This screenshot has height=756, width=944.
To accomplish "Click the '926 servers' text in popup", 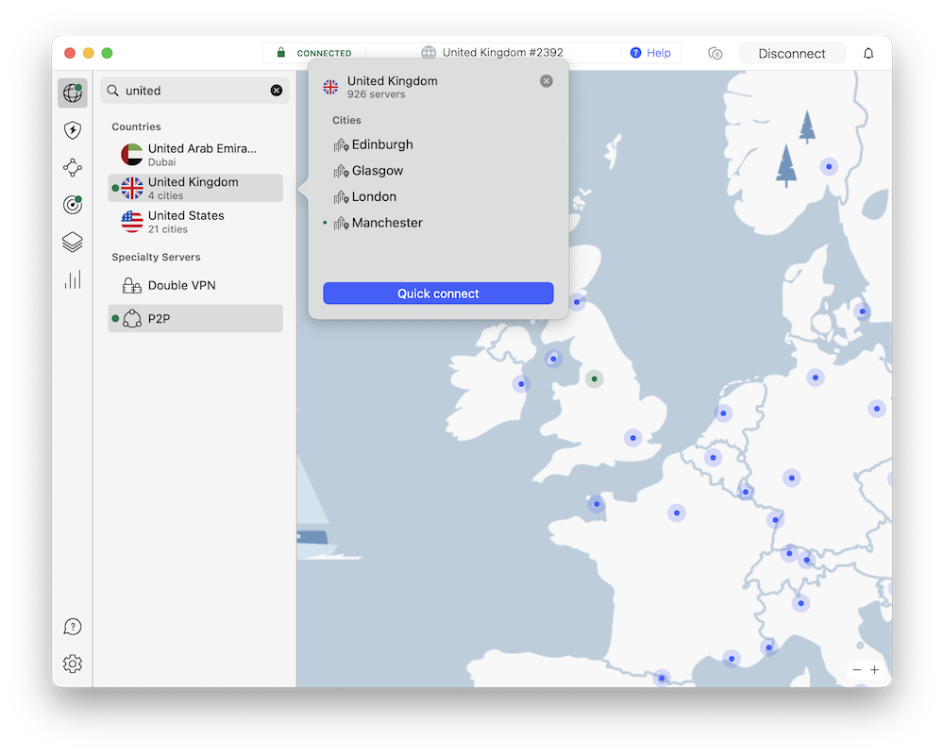I will pyautogui.click(x=377, y=94).
